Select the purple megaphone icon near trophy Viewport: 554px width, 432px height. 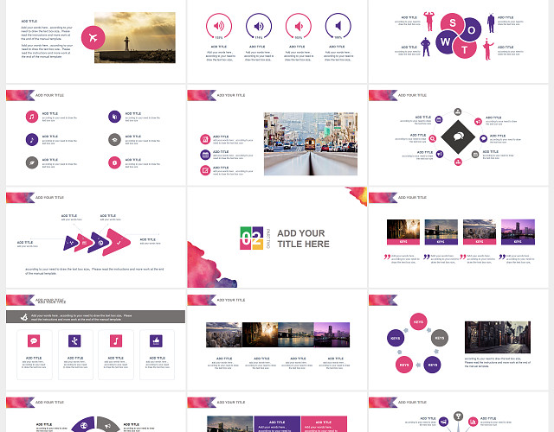tap(443, 422)
